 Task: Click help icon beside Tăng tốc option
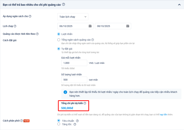click(75, 124)
